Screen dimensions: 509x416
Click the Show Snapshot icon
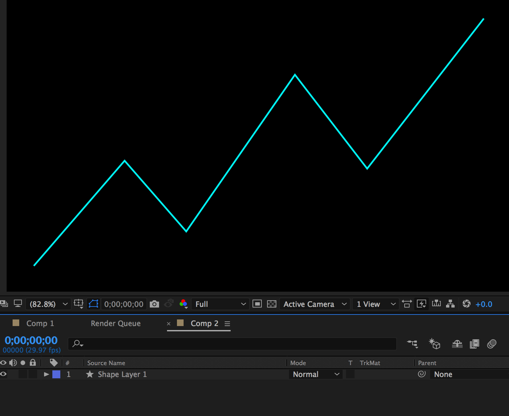[x=169, y=304]
